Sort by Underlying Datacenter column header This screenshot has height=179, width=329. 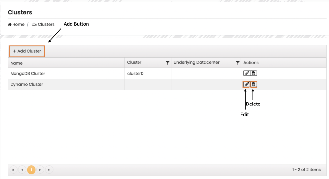coord(196,62)
